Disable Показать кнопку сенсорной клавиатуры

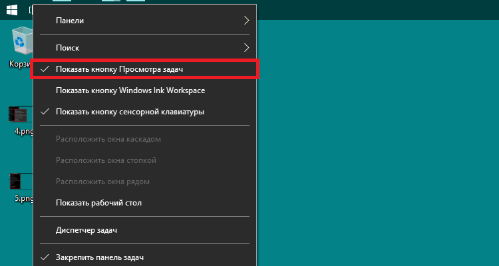pyautogui.click(x=145, y=112)
